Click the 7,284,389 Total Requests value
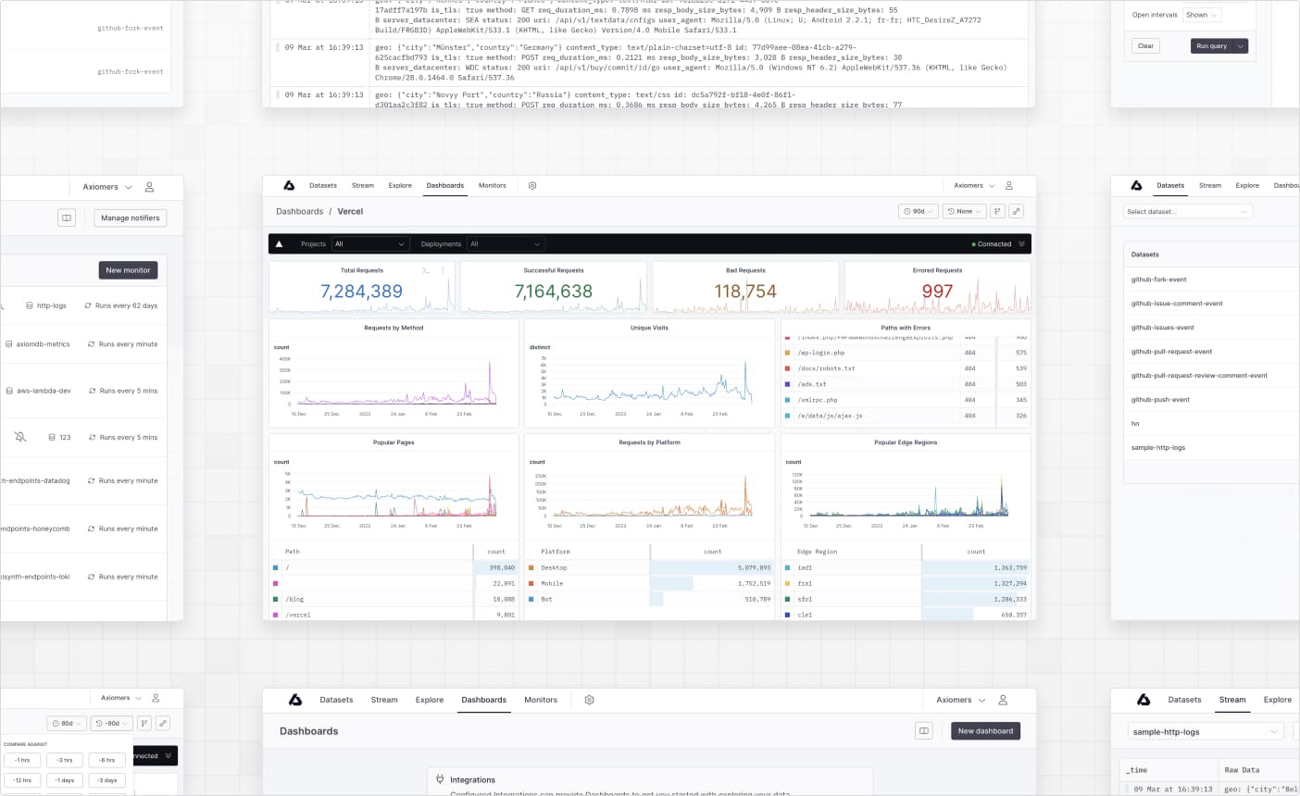Image resolution: width=1300 pixels, height=796 pixels. tap(362, 292)
